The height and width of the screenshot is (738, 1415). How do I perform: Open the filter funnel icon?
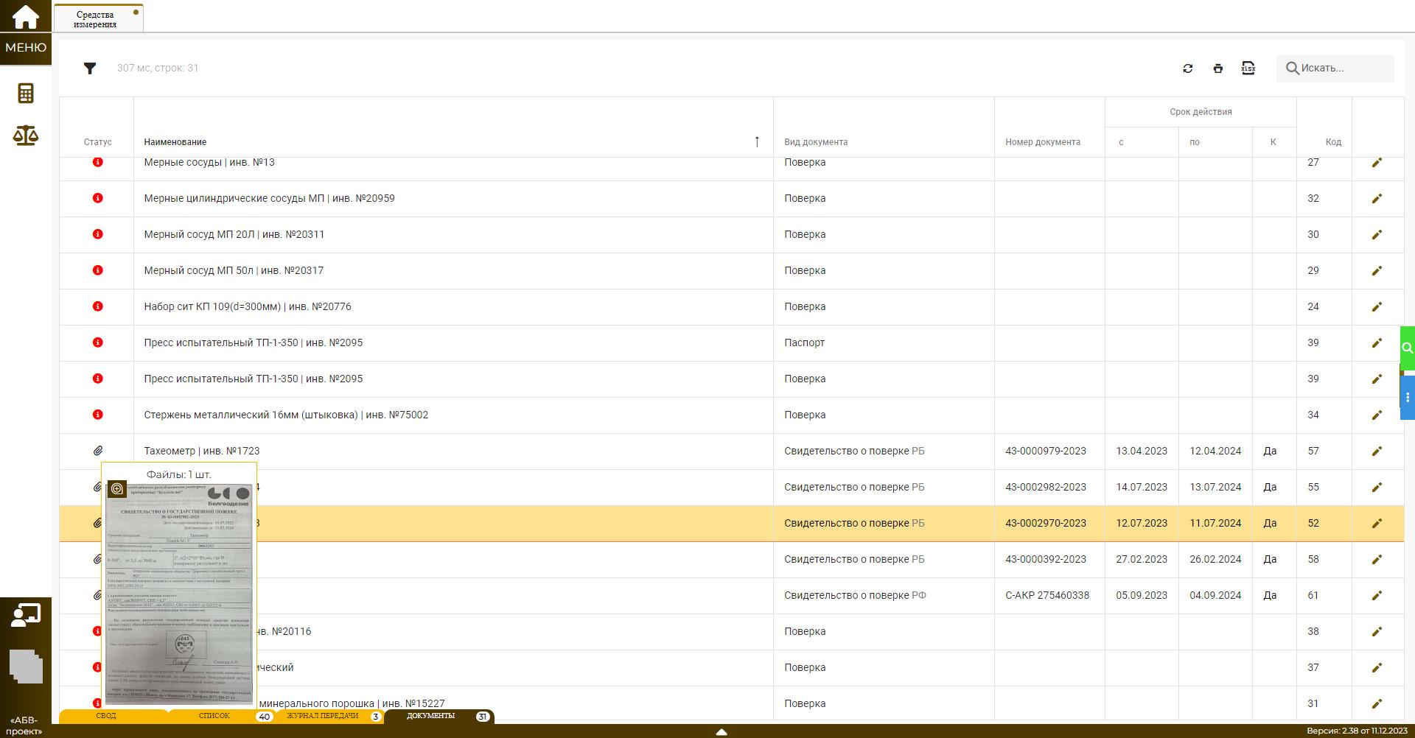[x=90, y=68]
